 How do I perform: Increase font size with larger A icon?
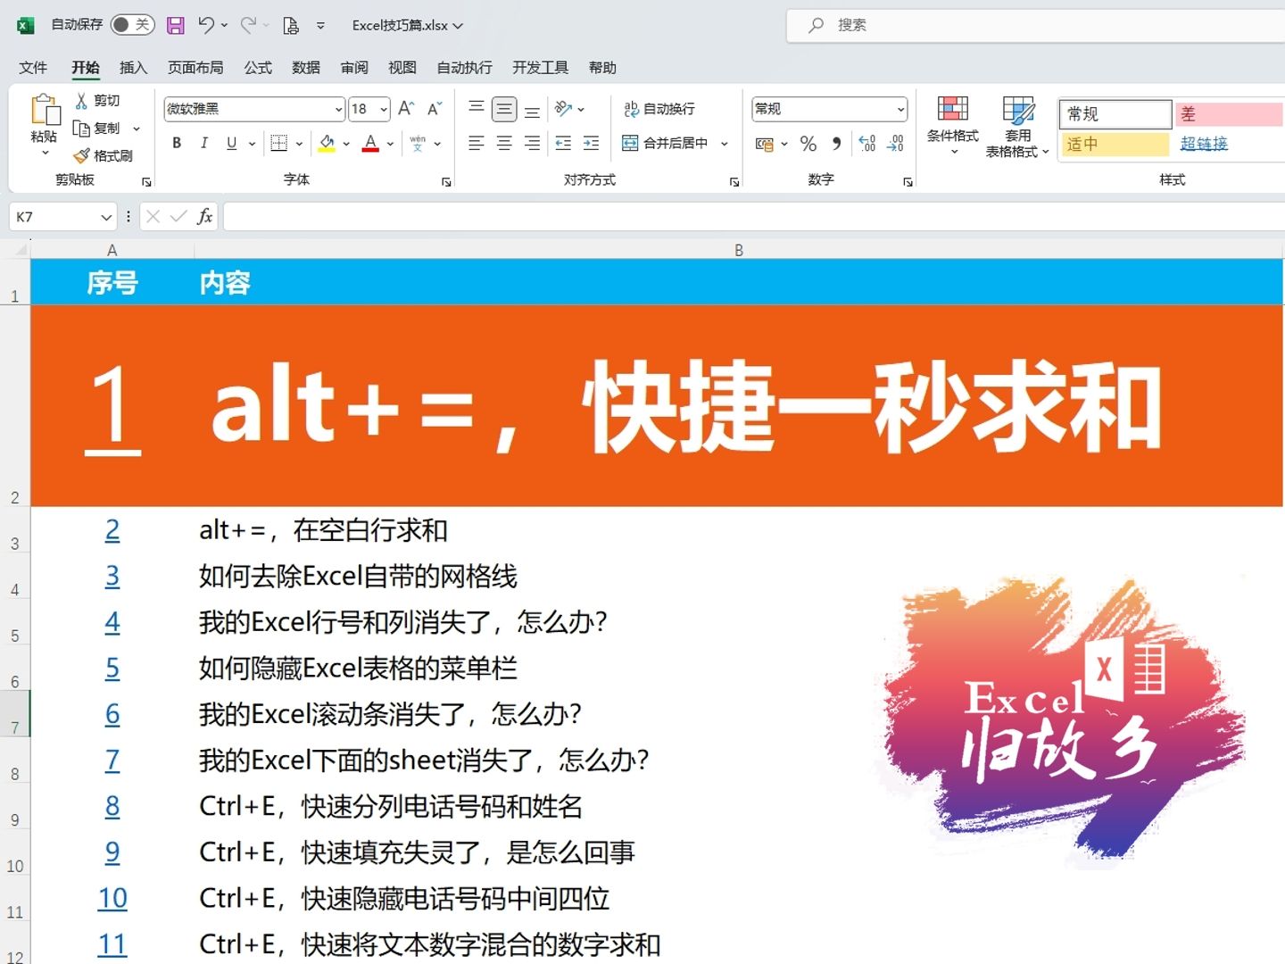(x=406, y=109)
